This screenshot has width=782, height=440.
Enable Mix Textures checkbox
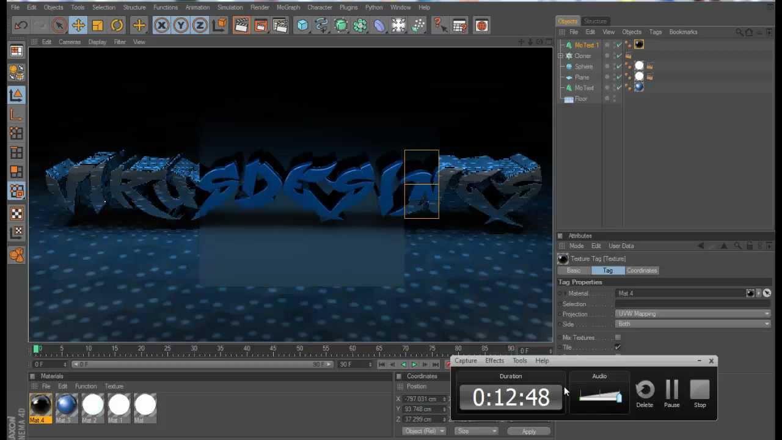tap(618, 337)
